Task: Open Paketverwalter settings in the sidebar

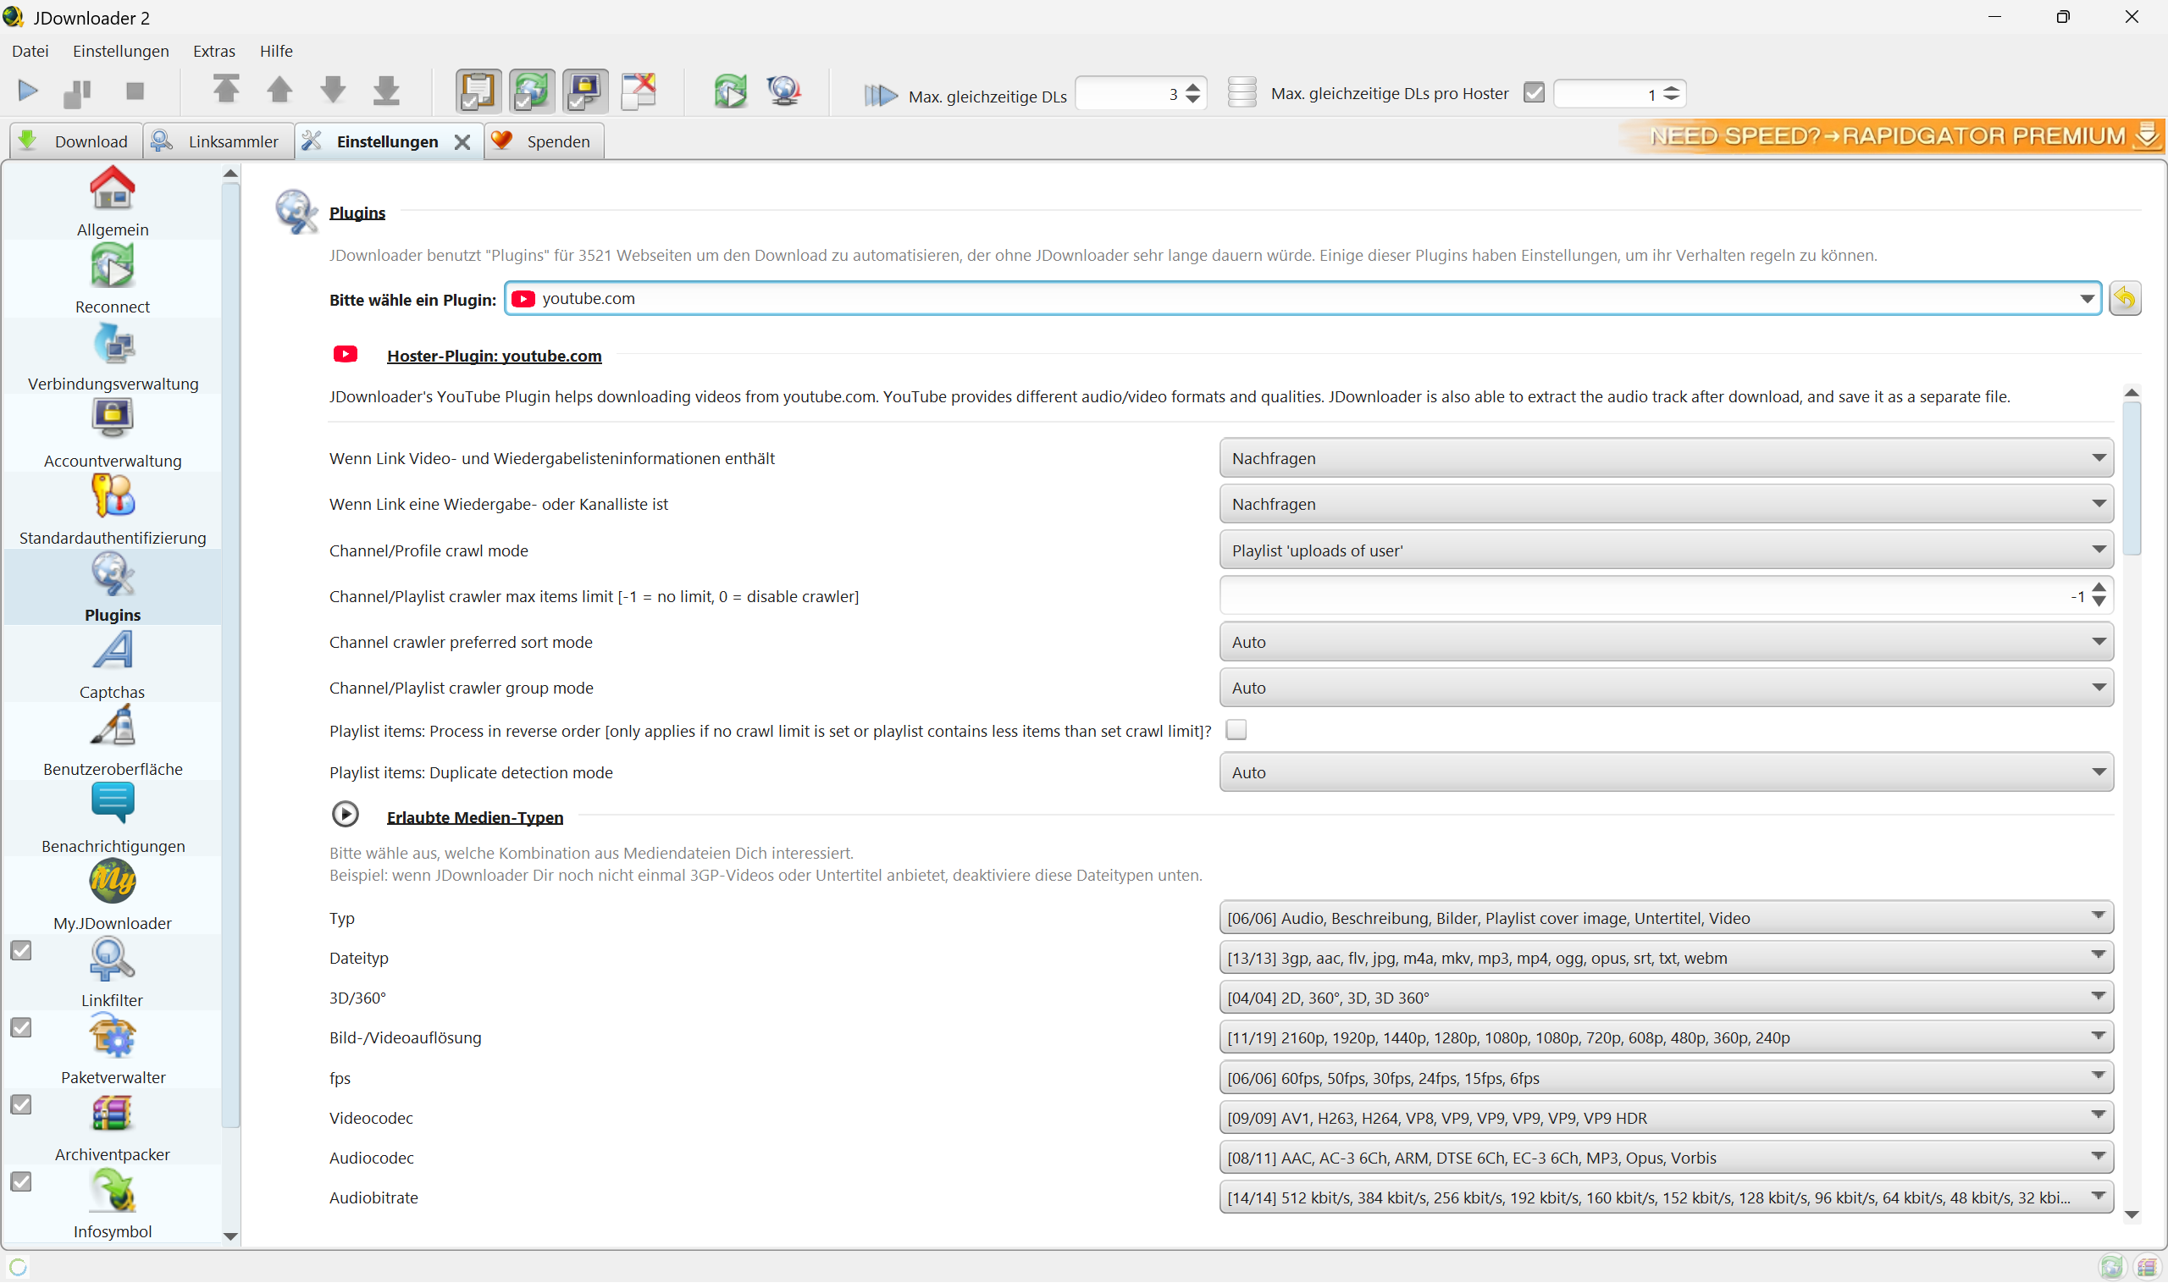Action: [113, 1048]
